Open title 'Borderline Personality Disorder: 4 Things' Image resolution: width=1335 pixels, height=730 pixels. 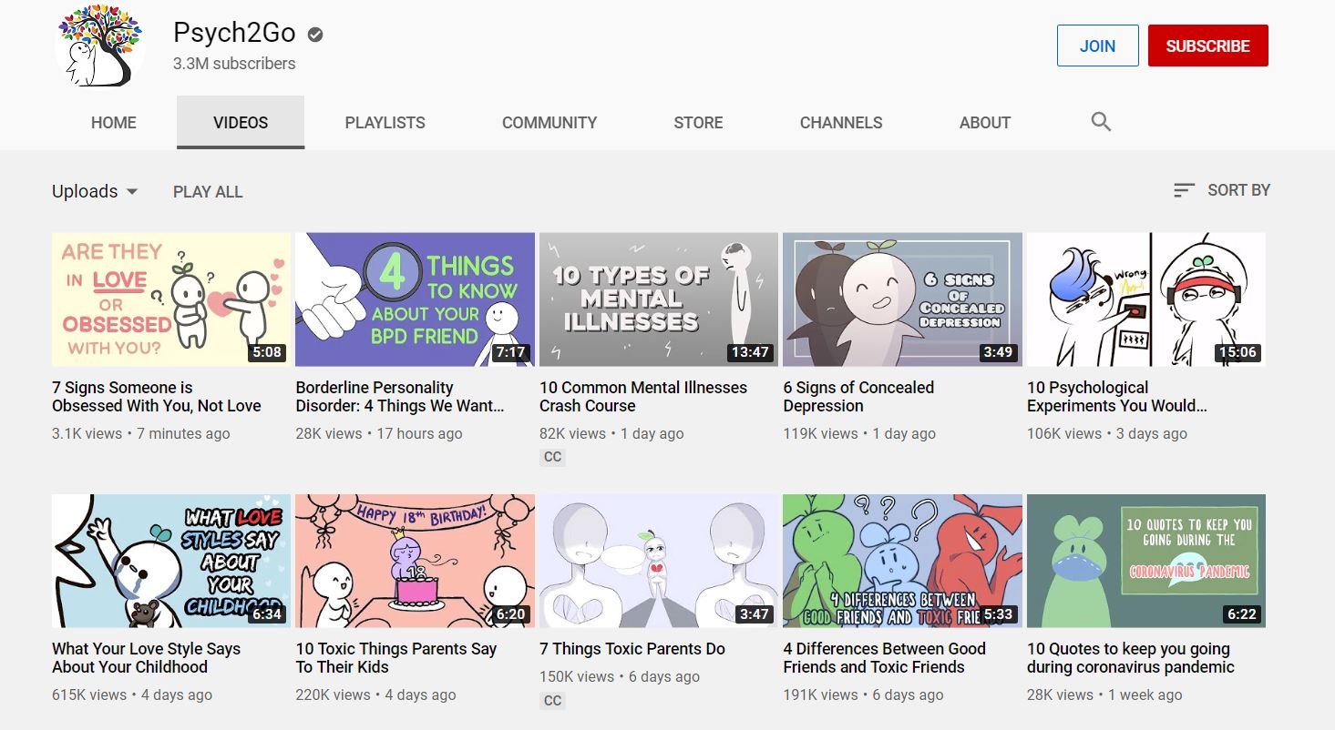coord(400,397)
